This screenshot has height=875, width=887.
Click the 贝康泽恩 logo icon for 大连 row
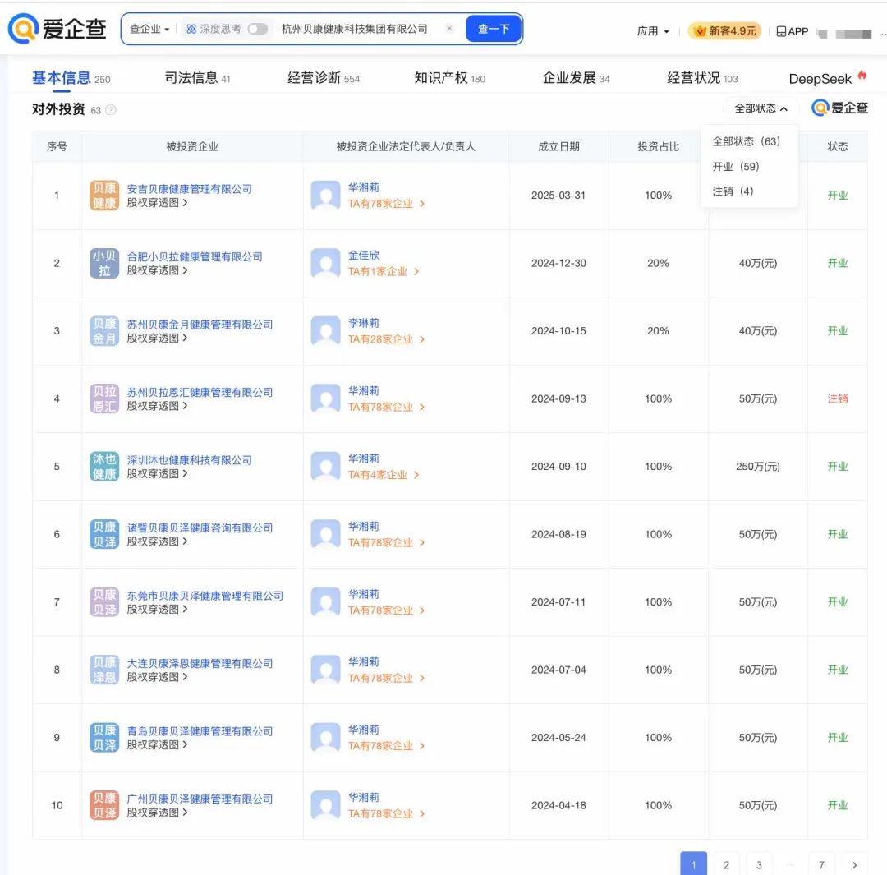tap(104, 670)
